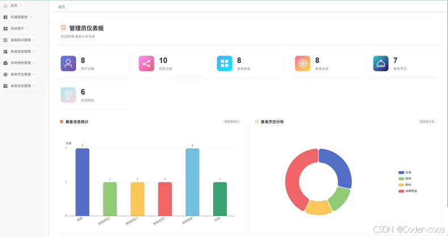
Task: Toggle the yellow legend swatch in donut legend
Action: pos(401,185)
